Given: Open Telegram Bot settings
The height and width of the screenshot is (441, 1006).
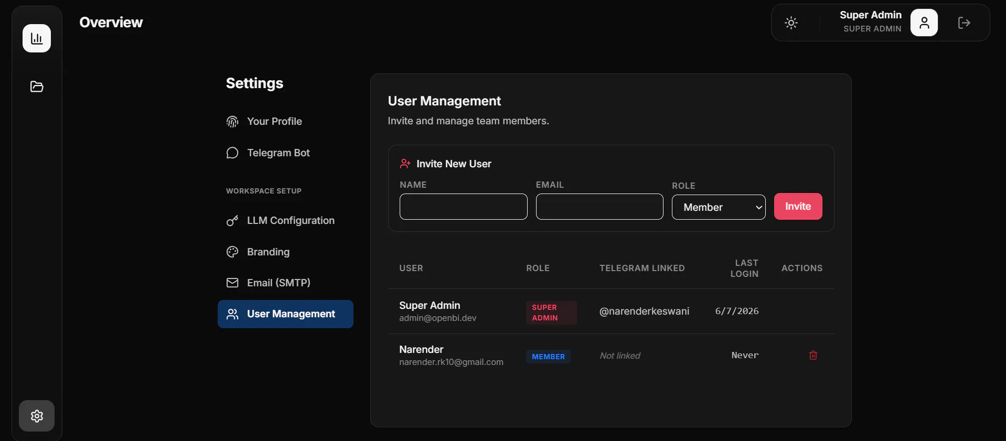Looking at the screenshot, I should coord(285,153).
